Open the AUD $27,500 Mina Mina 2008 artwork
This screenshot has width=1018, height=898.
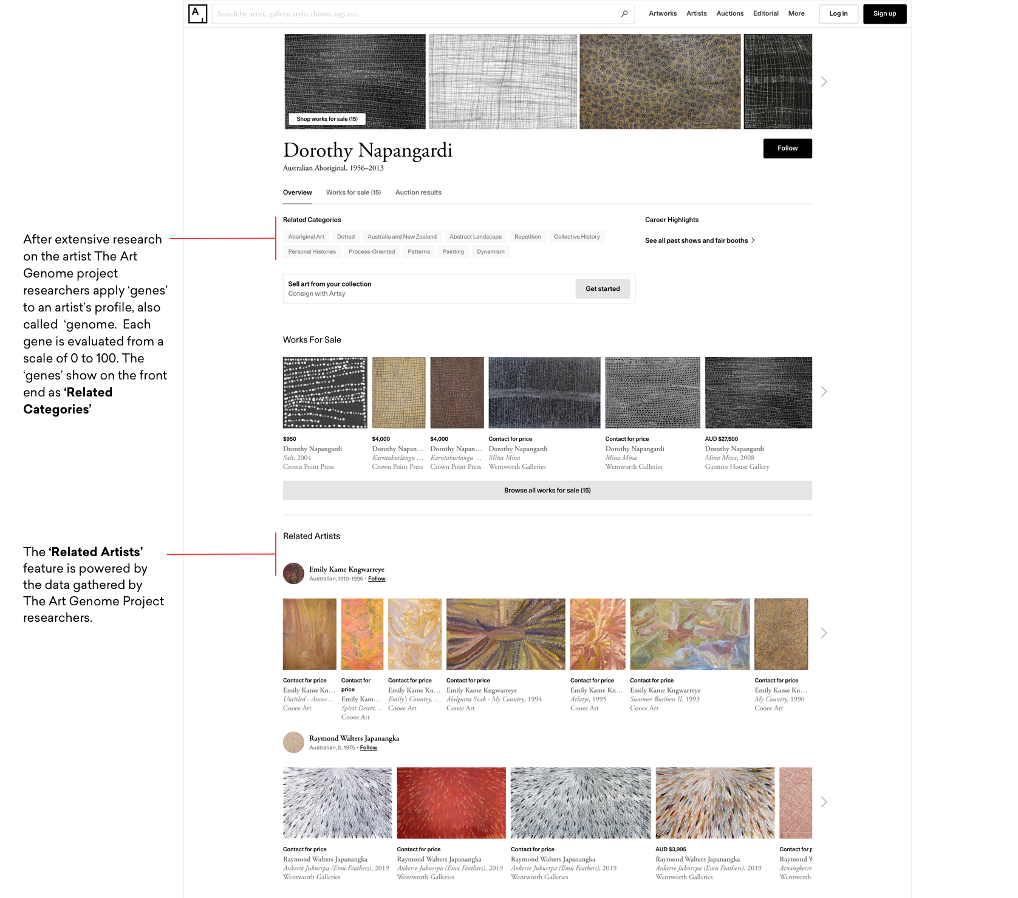point(758,392)
